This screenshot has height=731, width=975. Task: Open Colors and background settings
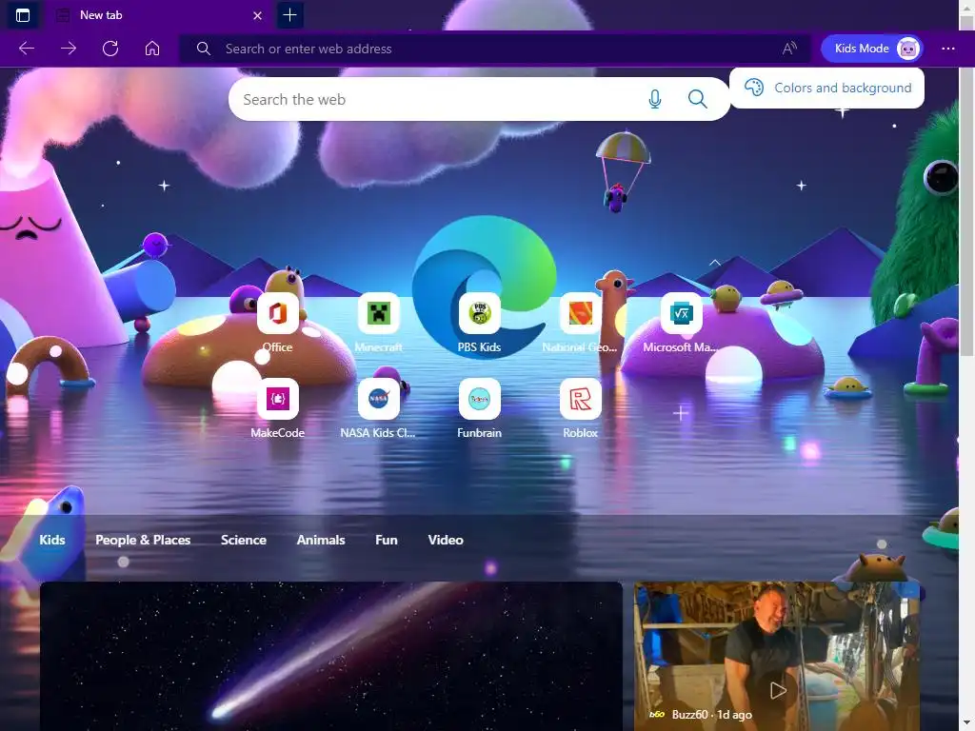(826, 89)
